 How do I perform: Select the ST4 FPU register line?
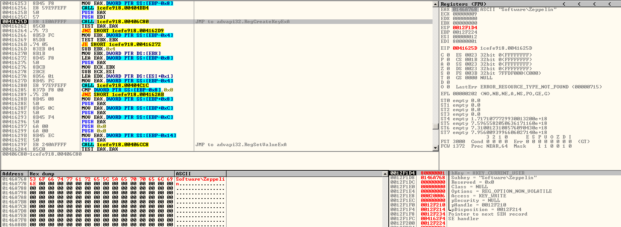(x=494, y=119)
